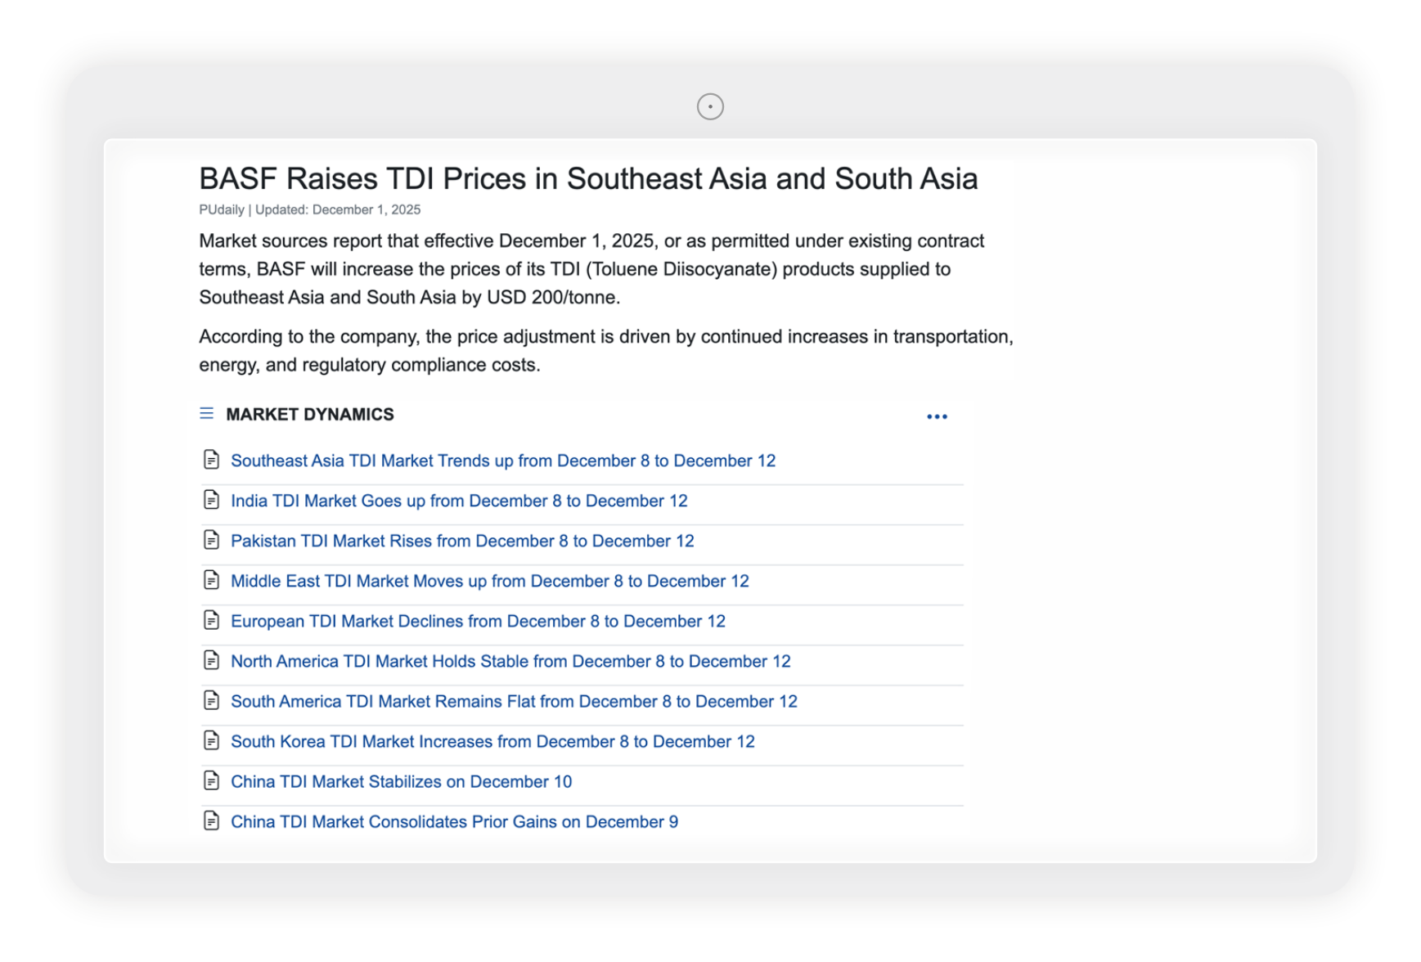Click document icon beside North America TDI article

coord(212,661)
